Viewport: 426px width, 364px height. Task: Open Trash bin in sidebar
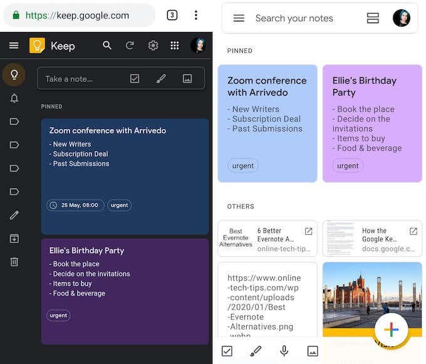14,262
